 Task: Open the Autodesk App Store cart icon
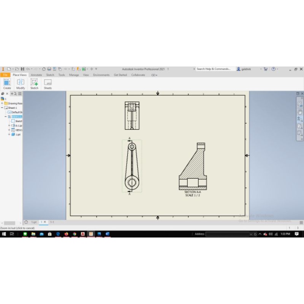pos(266,69)
